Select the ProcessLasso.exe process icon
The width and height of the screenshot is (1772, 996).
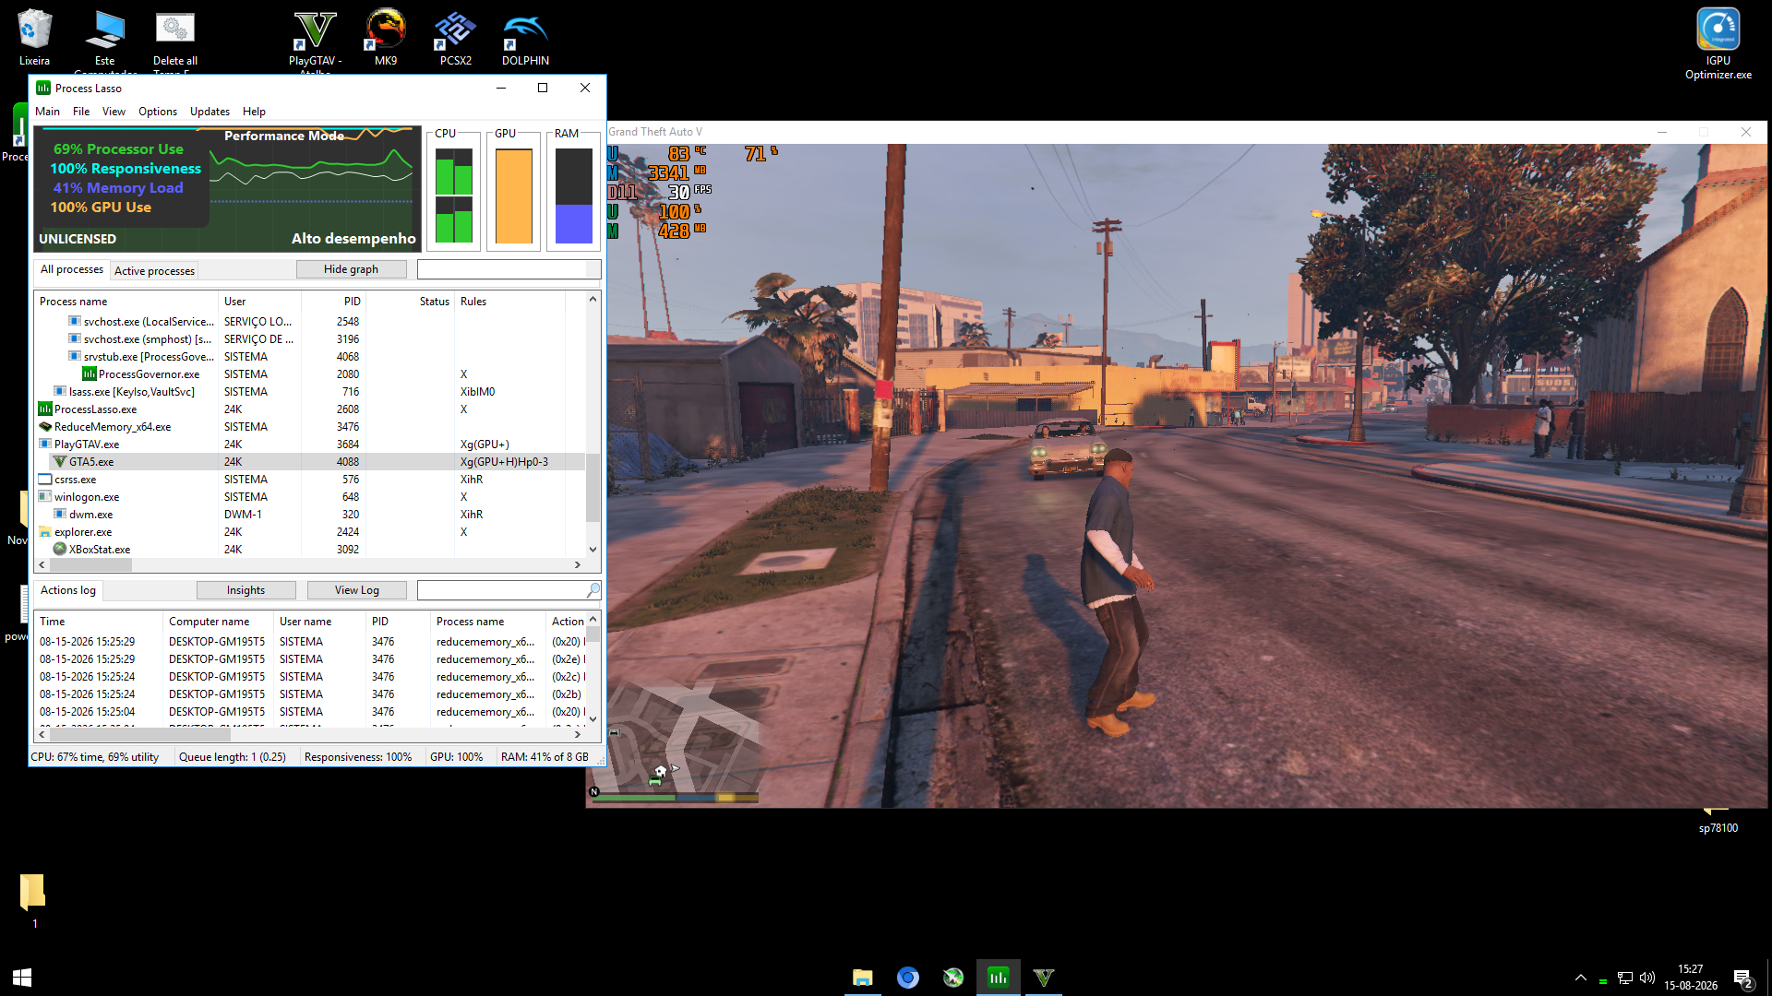coord(44,409)
